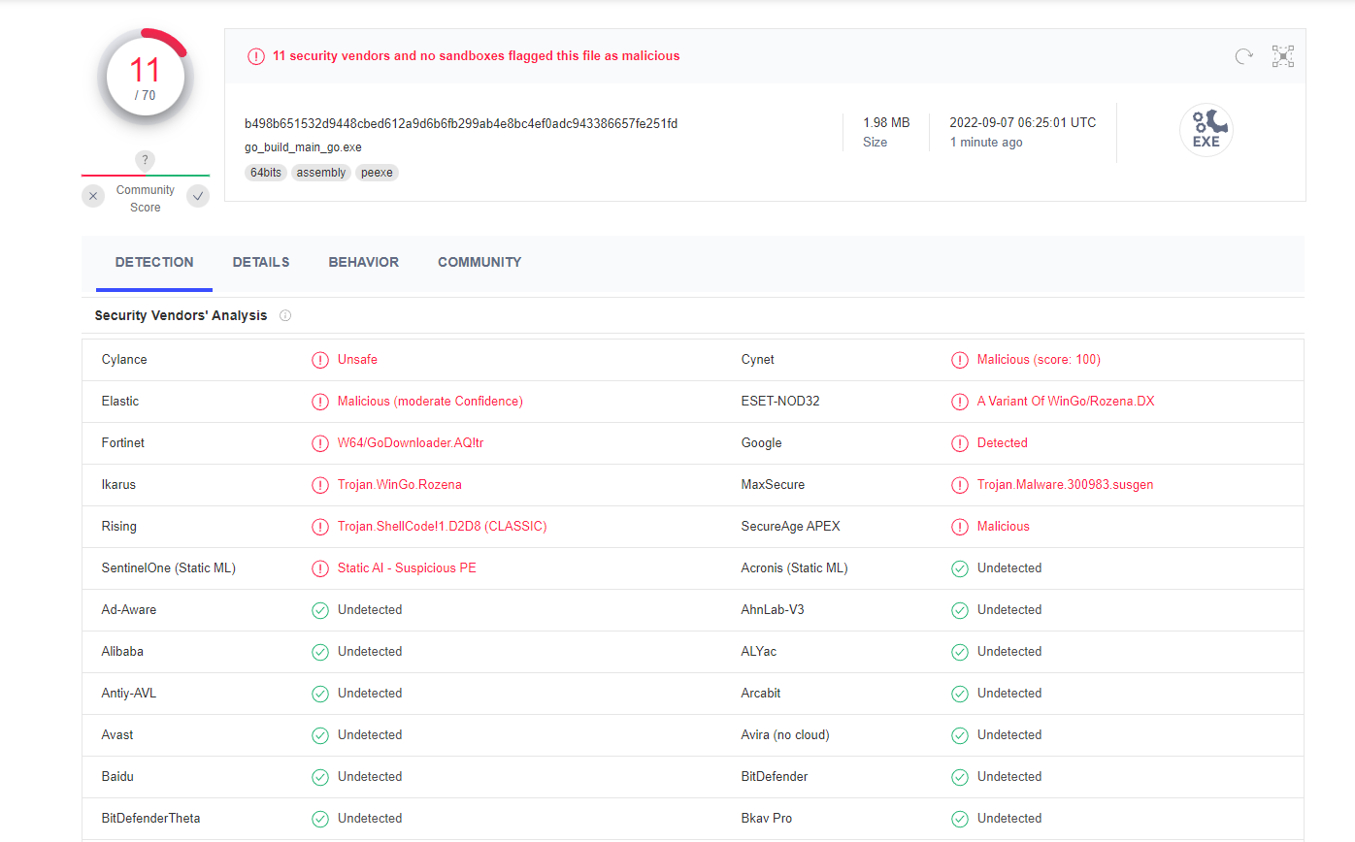Click the 2022-09-07 06:25:01 UTC timestamp

pos(1022,123)
